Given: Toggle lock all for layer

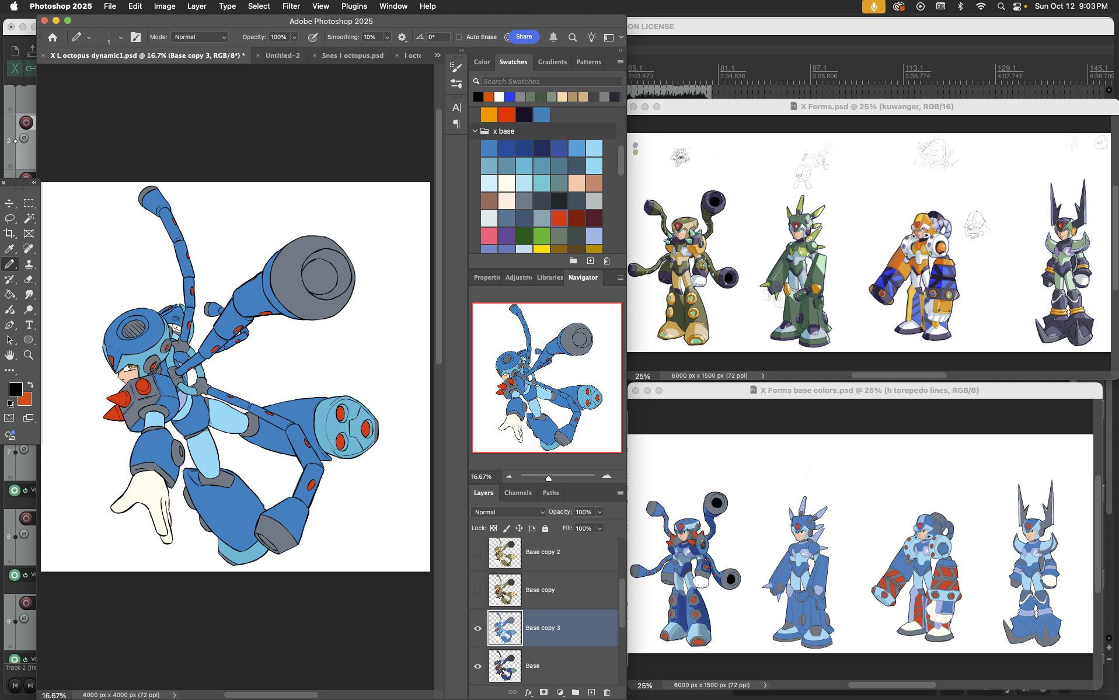Looking at the screenshot, I should [x=545, y=528].
